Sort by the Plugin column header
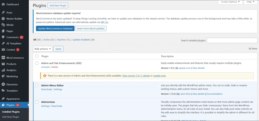This screenshot has height=121, width=259. [45, 56]
